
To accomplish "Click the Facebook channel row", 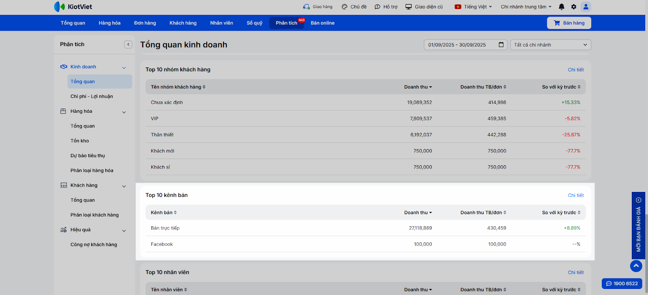I will pyautogui.click(x=366, y=244).
